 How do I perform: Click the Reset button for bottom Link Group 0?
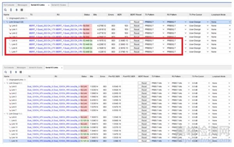coord(144,83)
